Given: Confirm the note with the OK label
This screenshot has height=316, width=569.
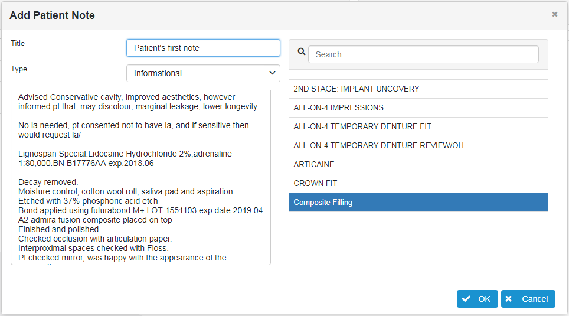Looking at the screenshot, I should click(x=484, y=299).
